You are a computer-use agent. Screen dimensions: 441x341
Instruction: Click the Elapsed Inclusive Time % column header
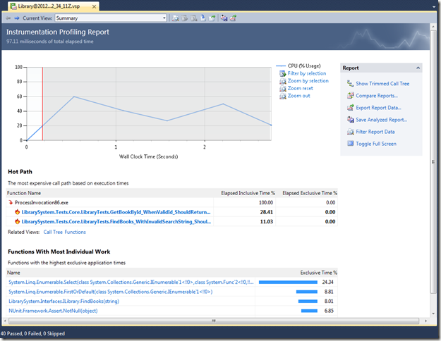[x=248, y=193]
